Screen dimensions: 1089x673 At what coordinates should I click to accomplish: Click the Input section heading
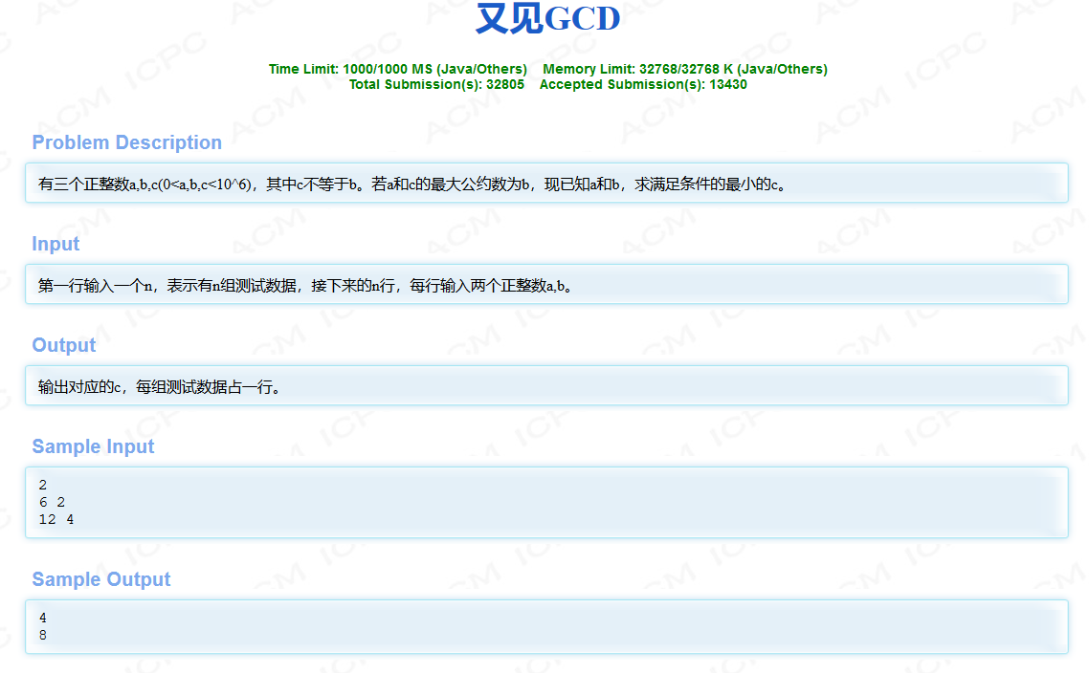click(x=56, y=244)
